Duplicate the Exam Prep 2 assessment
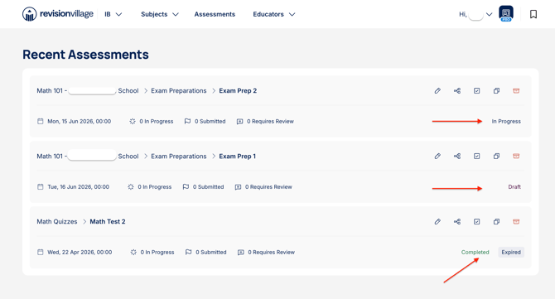Viewport: 555px width, 299px height. tap(496, 91)
